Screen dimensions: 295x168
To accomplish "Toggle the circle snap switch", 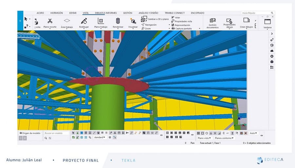I will pyautogui.click(x=206, y=133).
